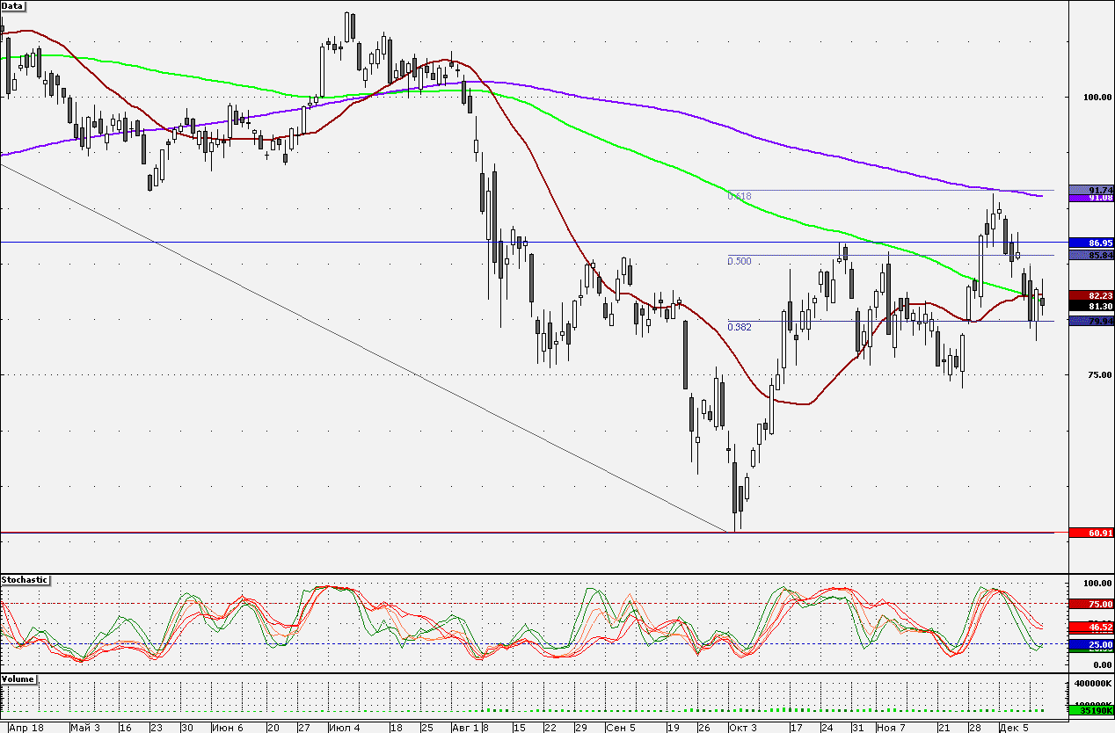Click the Data panel label
The width and height of the screenshot is (1115, 733).
point(13,5)
